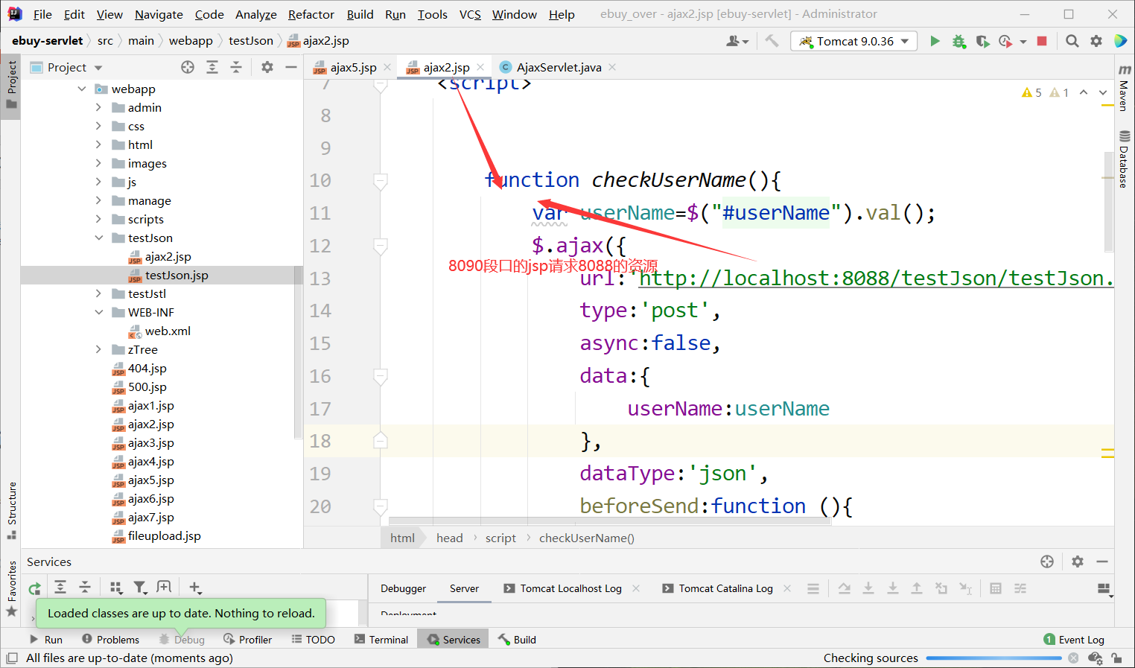
Task: Toggle tool window bars icon at bottom-left
Action: 12,658
